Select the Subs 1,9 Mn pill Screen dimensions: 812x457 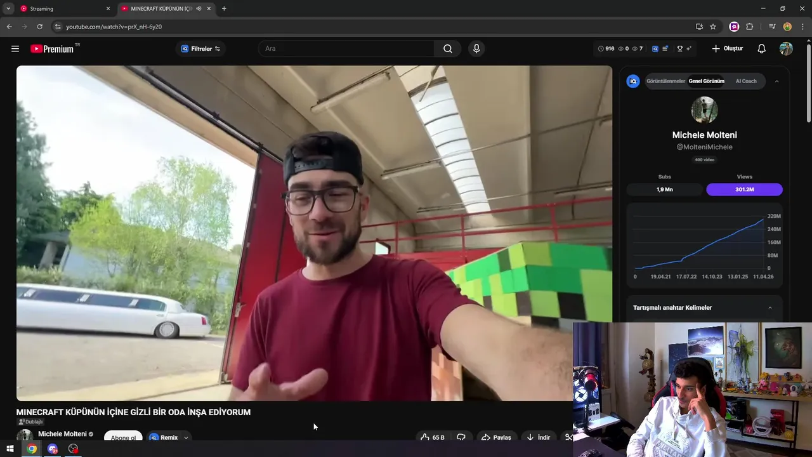click(x=665, y=190)
